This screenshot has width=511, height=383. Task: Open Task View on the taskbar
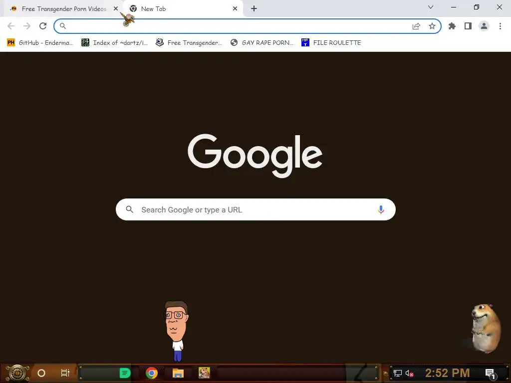(x=65, y=373)
